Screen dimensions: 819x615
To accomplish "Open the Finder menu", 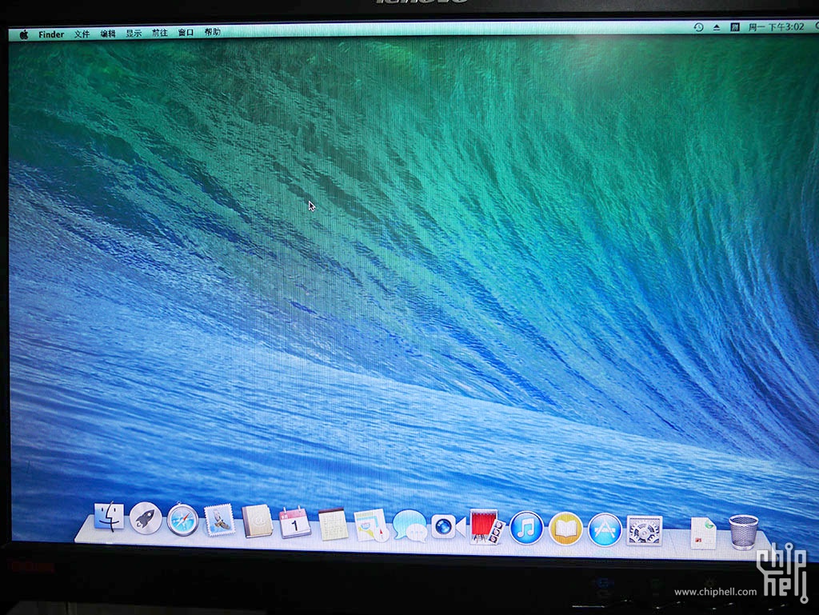I will click(51, 34).
